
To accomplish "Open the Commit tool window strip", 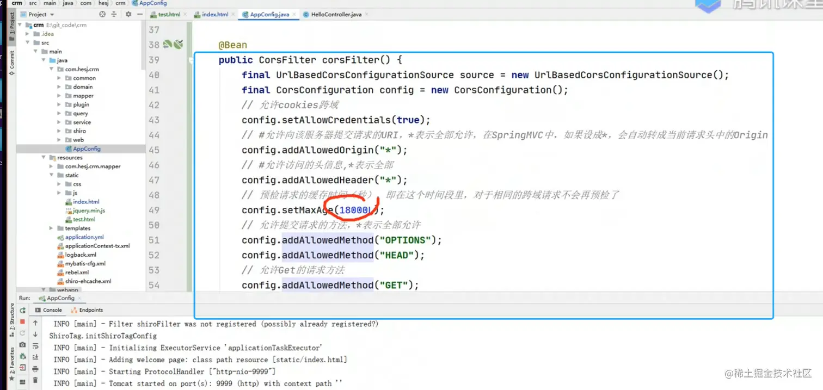I will [x=12, y=63].
